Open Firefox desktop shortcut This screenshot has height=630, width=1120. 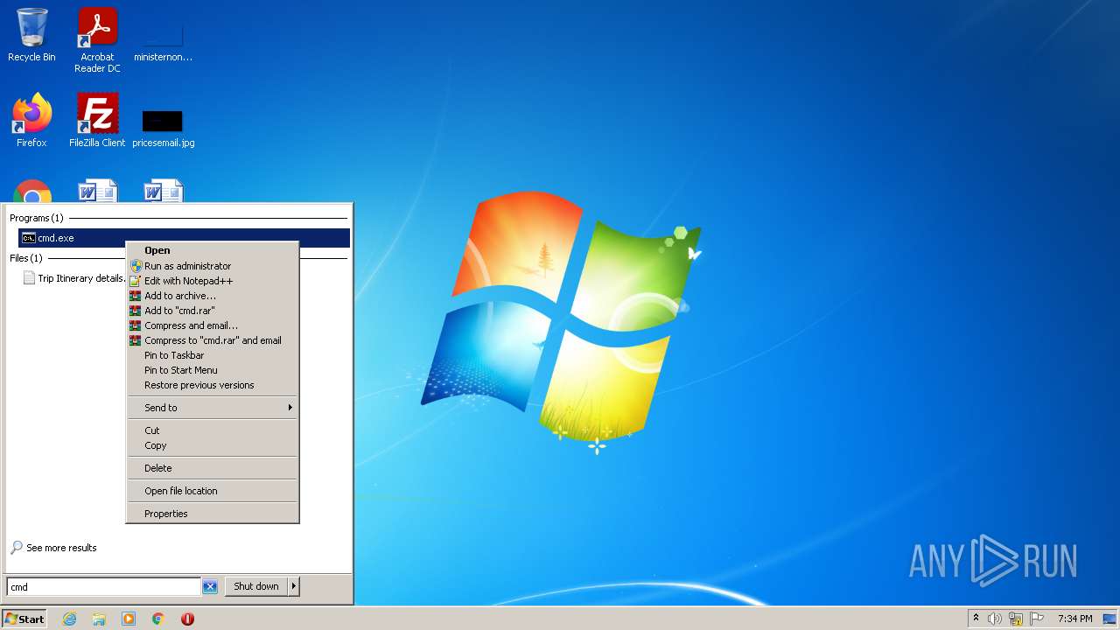pos(31,121)
